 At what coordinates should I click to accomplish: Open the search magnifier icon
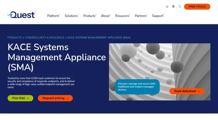click(x=180, y=6)
